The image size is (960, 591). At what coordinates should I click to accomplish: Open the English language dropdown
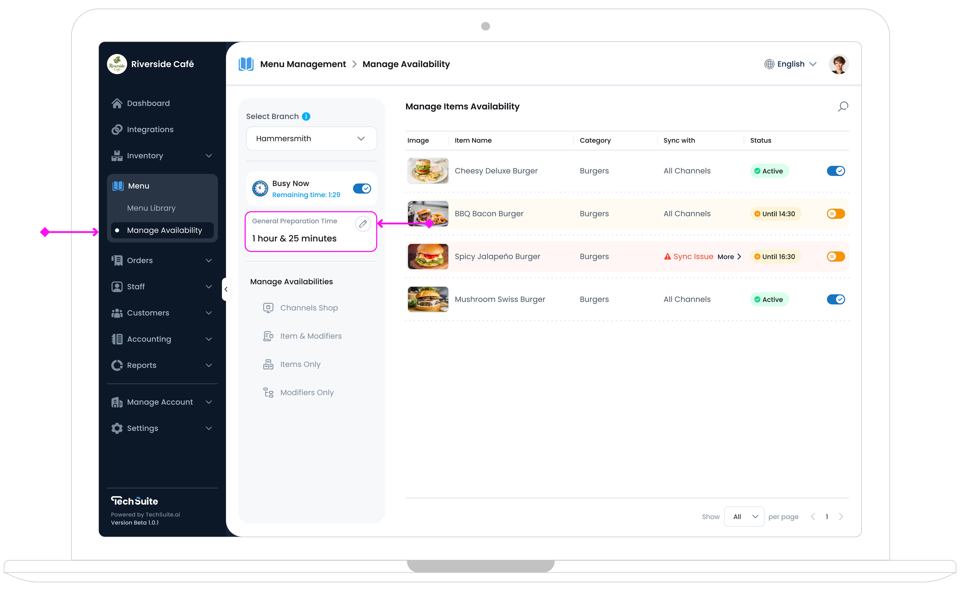790,64
